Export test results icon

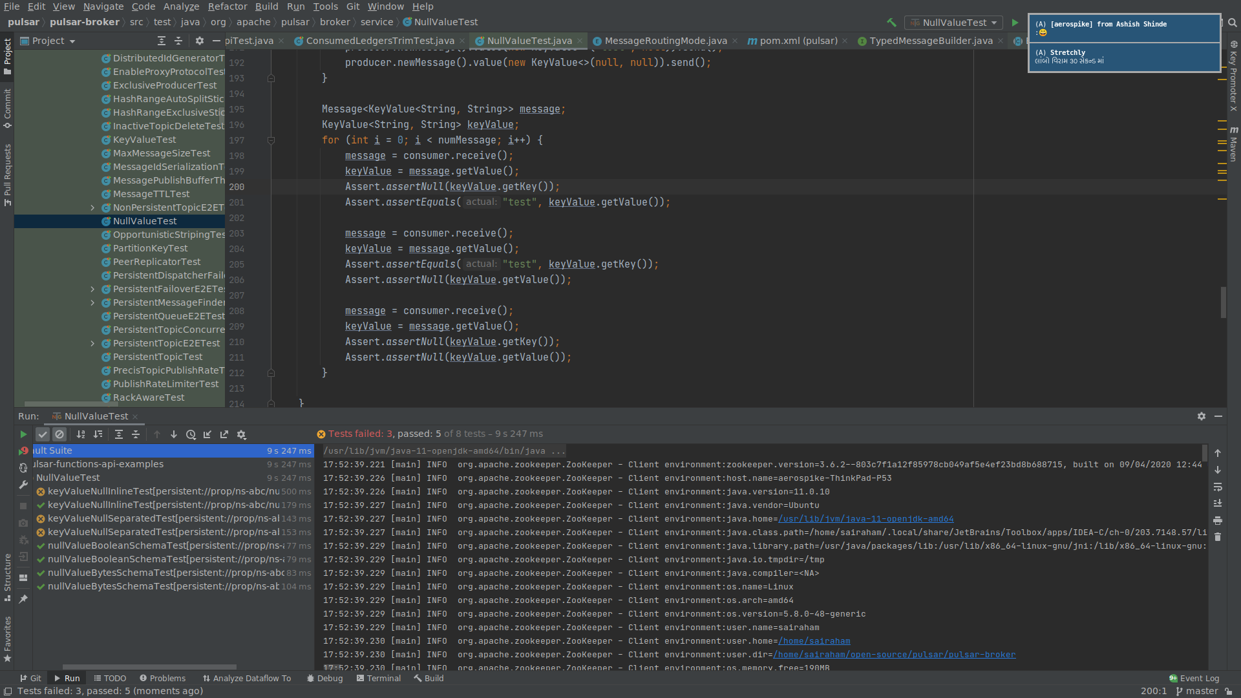(x=224, y=434)
